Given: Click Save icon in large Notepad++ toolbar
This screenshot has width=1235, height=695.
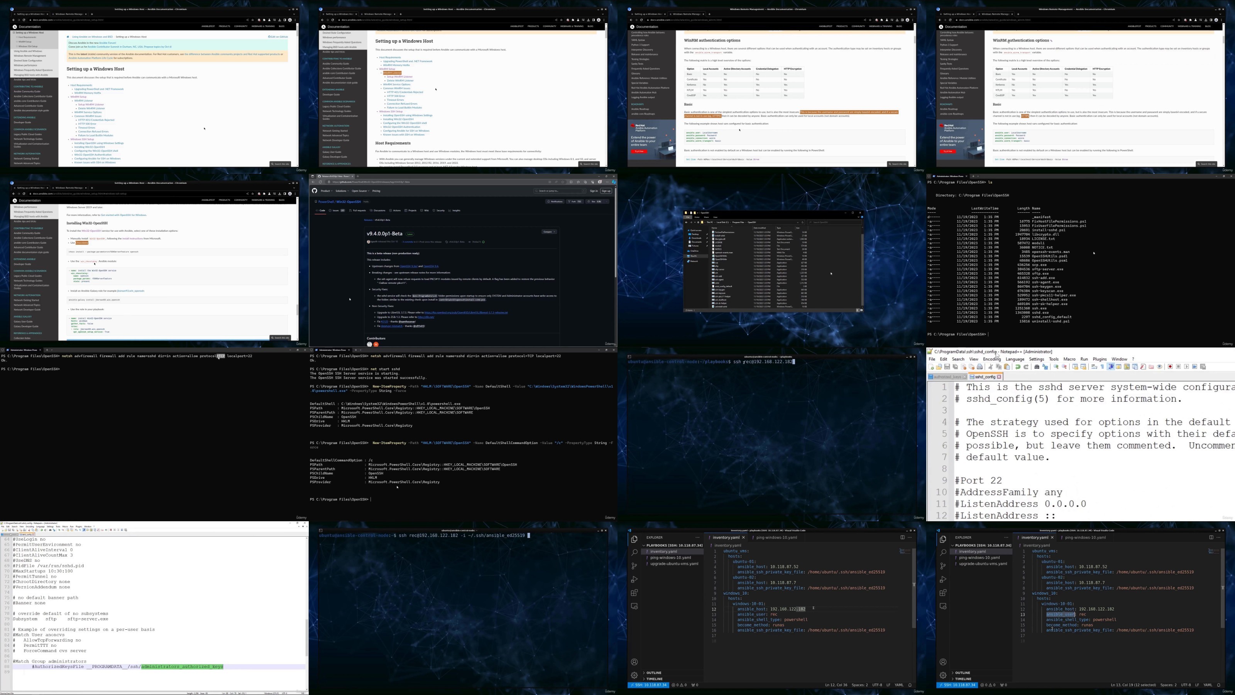Looking at the screenshot, I should click(x=947, y=367).
